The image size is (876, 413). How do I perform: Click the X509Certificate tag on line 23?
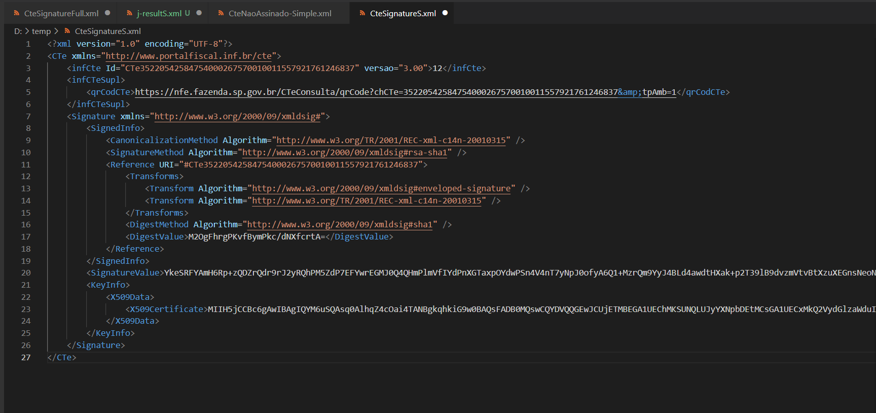click(167, 309)
